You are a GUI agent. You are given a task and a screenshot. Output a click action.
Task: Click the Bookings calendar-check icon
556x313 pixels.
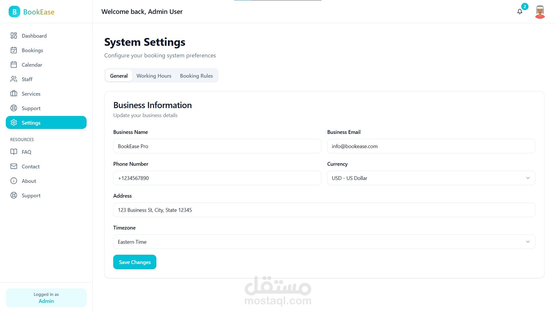point(14,50)
